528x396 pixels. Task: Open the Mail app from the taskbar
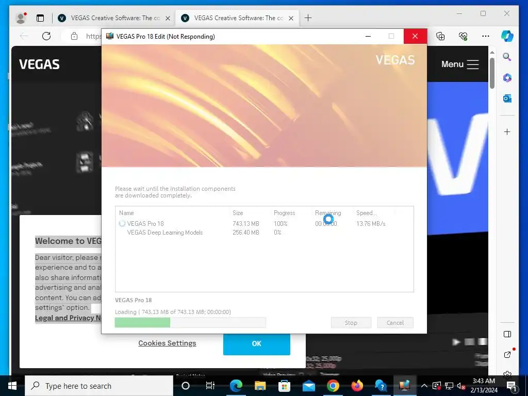pos(308,386)
